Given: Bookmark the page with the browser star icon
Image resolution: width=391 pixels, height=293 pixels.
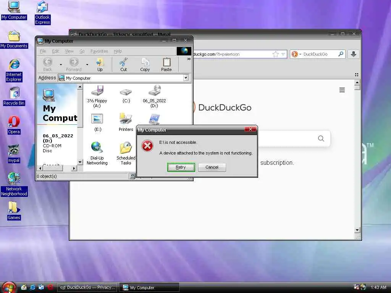Looking at the screenshot, I should (276, 54).
